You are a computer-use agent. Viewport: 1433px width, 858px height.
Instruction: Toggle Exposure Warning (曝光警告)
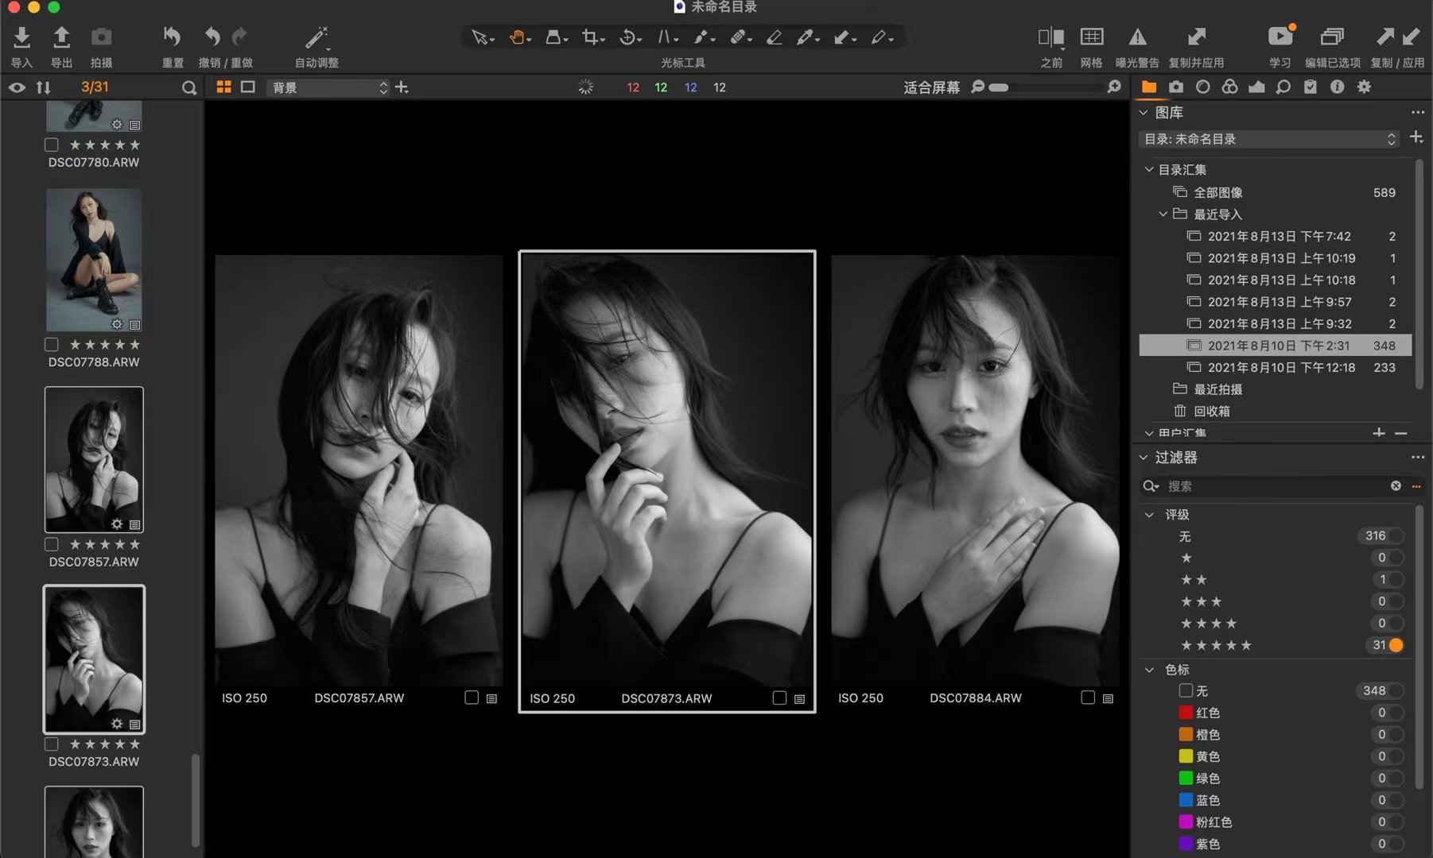pos(1137,37)
